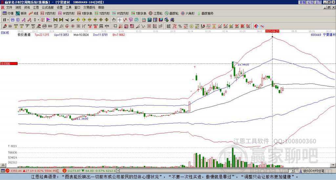The width and height of the screenshot is (336, 180).
Task: Open the 行情 quotes view
Action: (8, 13)
